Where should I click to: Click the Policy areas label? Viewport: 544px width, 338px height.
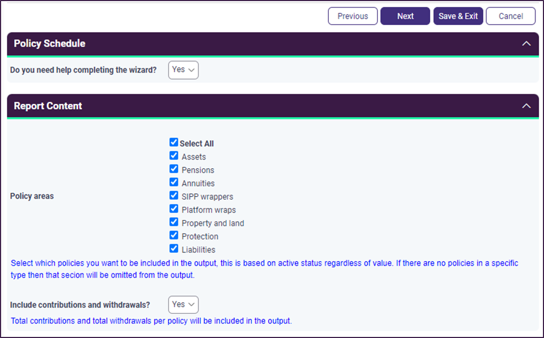point(32,196)
